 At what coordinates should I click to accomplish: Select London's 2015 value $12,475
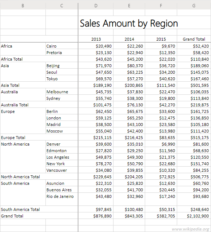pos(167,118)
